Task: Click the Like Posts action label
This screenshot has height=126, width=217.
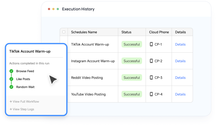Action: click(x=23, y=79)
